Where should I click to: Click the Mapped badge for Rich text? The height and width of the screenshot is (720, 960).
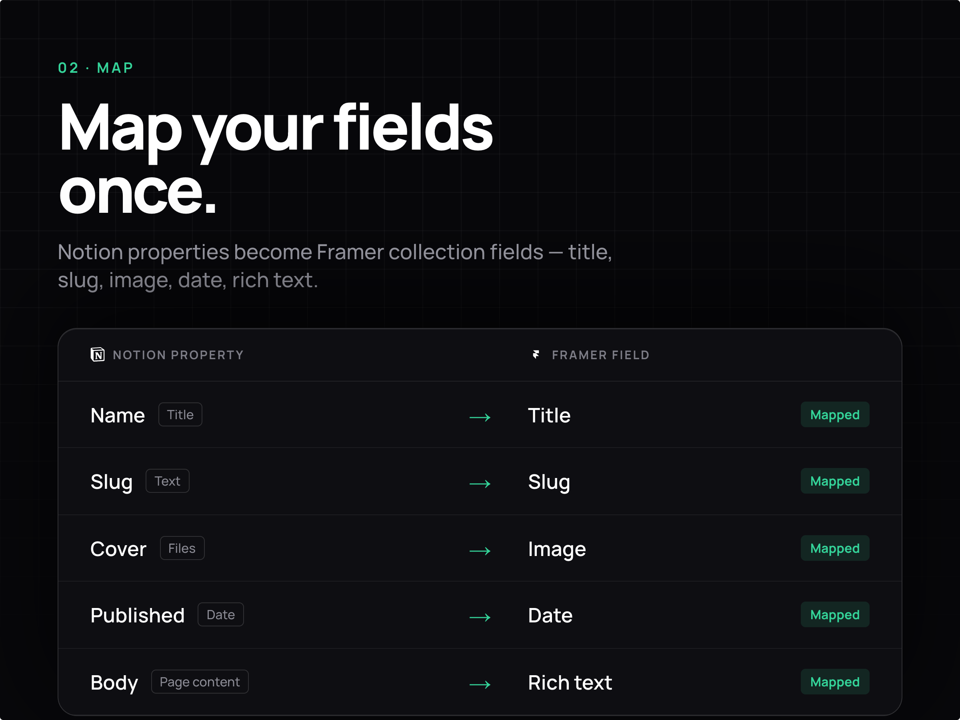(x=834, y=682)
